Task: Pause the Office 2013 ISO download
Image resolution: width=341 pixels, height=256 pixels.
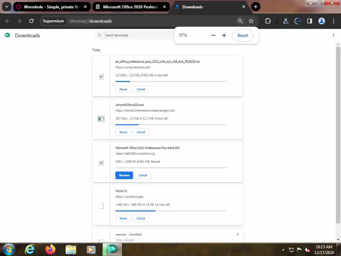Action: (123, 89)
